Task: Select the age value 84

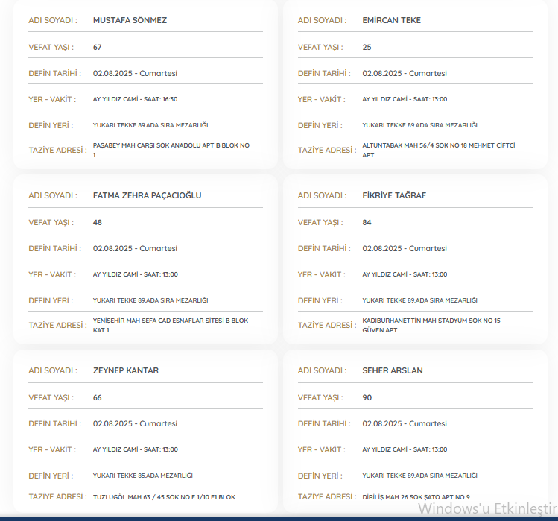Action: click(367, 222)
